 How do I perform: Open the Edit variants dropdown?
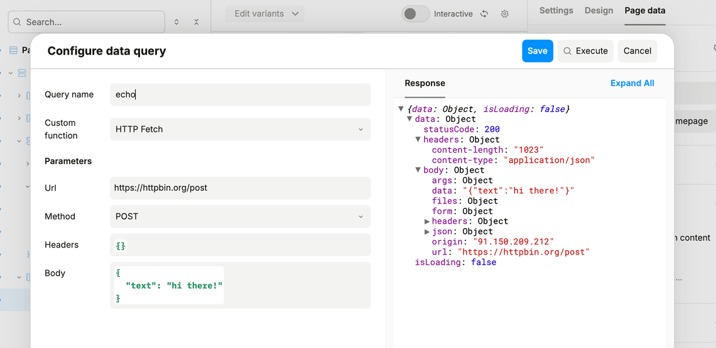tap(265, 14)
